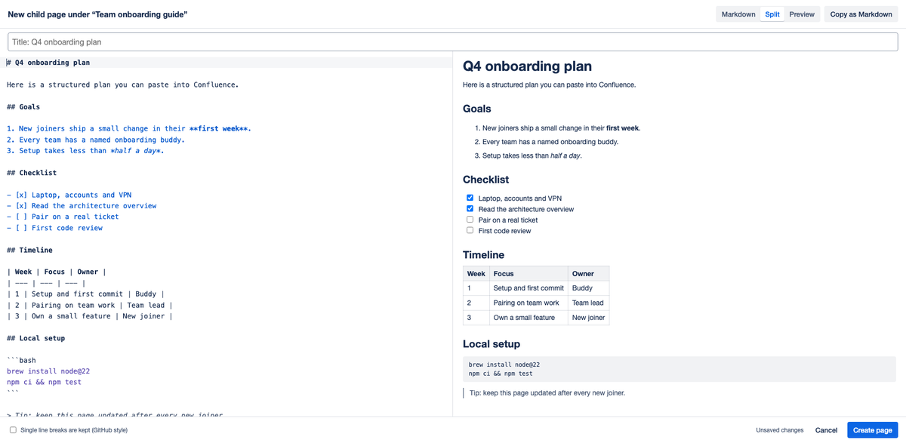Image resolution: width=906 pixels, height=443 pixels.
Task: Check the 'Pair on a real ticket' checkbox
Action: (470, 220)
